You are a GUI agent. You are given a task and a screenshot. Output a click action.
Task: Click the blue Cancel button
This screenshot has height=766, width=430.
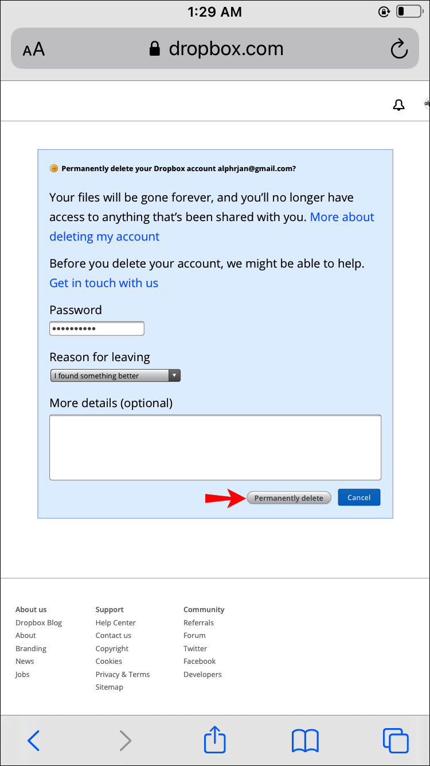[359, 498]
